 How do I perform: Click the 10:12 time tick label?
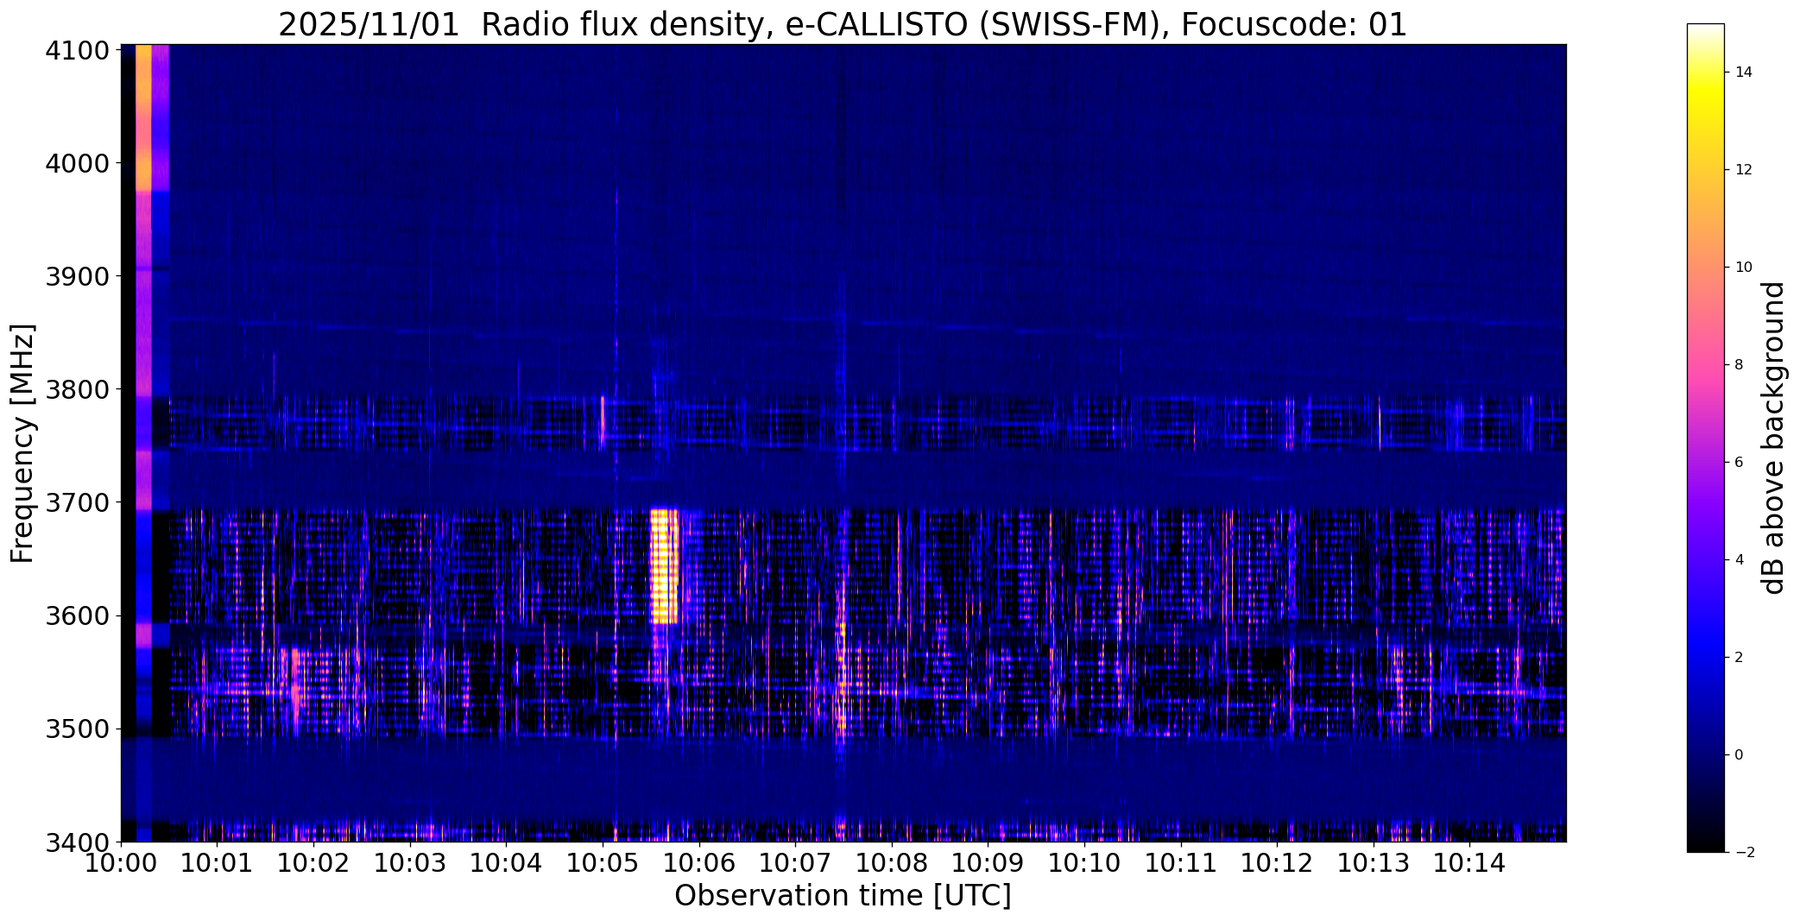click(1278, 863)
